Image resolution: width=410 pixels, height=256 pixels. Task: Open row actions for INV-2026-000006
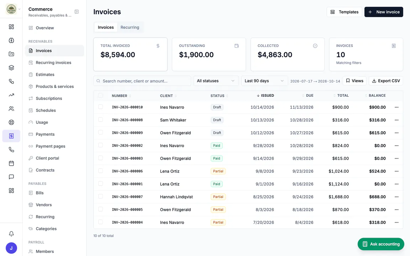pos(396,171)
